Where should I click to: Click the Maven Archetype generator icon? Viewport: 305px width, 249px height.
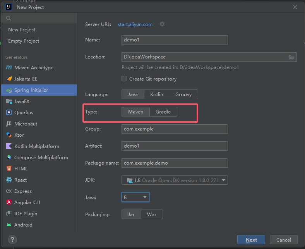point(9,68)
